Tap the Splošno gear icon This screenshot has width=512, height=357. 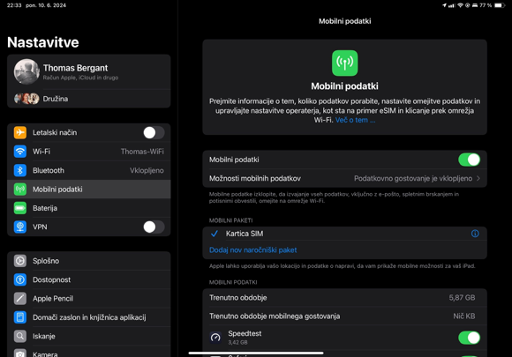point(20,261)
